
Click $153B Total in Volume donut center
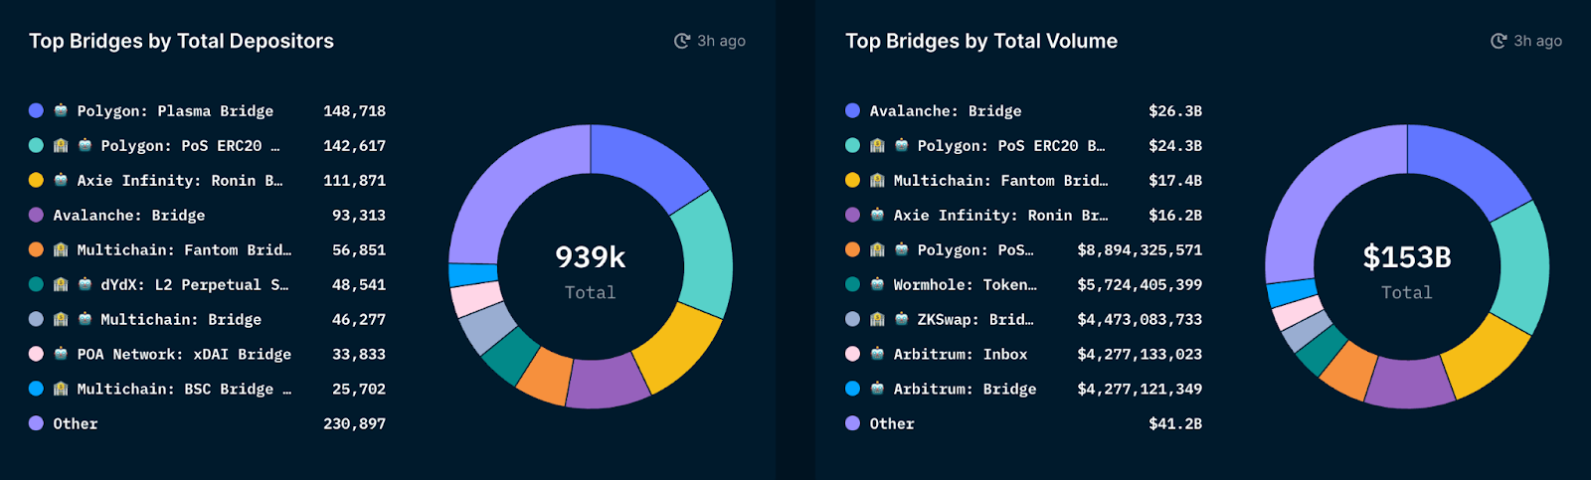[1407, 271]
